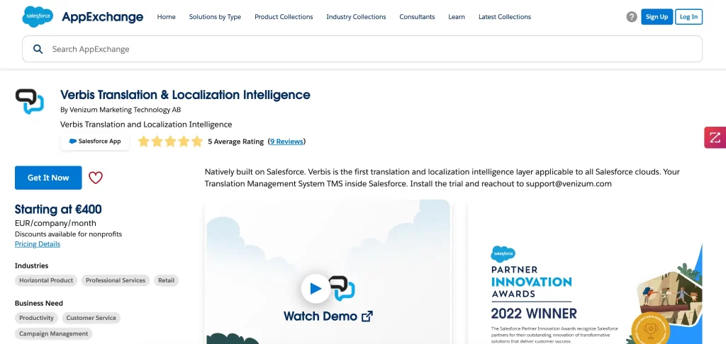Click the Salesforce cloud logo
This screenshot has width=726, height=344.
36,16
